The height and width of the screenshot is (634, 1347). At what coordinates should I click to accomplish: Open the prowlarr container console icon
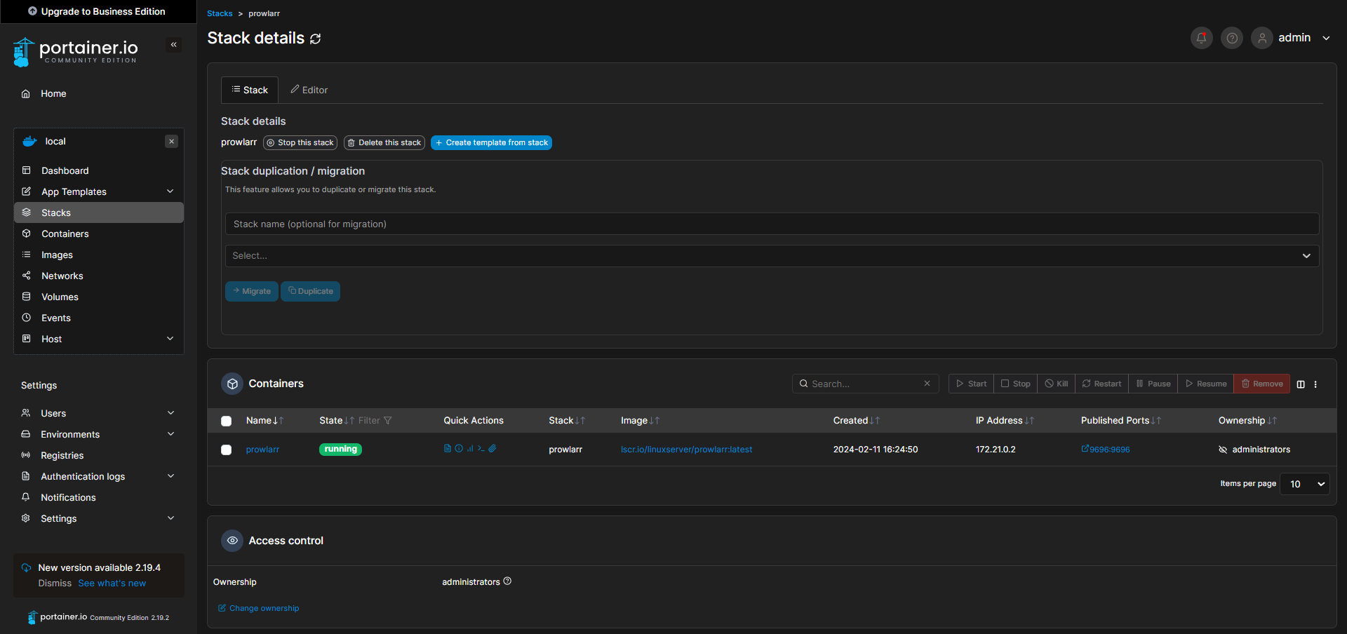click(481, 449)
